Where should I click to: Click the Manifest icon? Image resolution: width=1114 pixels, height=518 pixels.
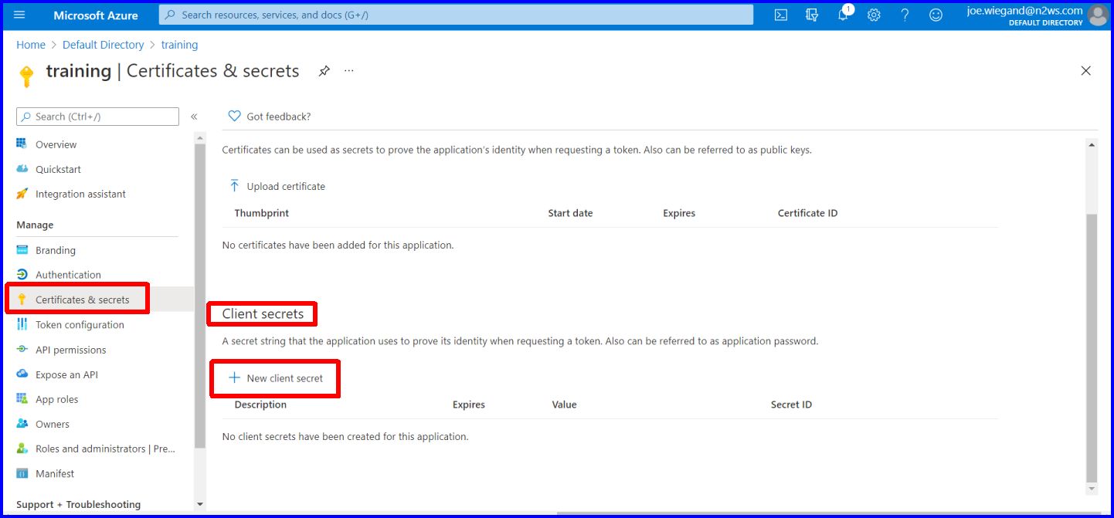(22, 473)
